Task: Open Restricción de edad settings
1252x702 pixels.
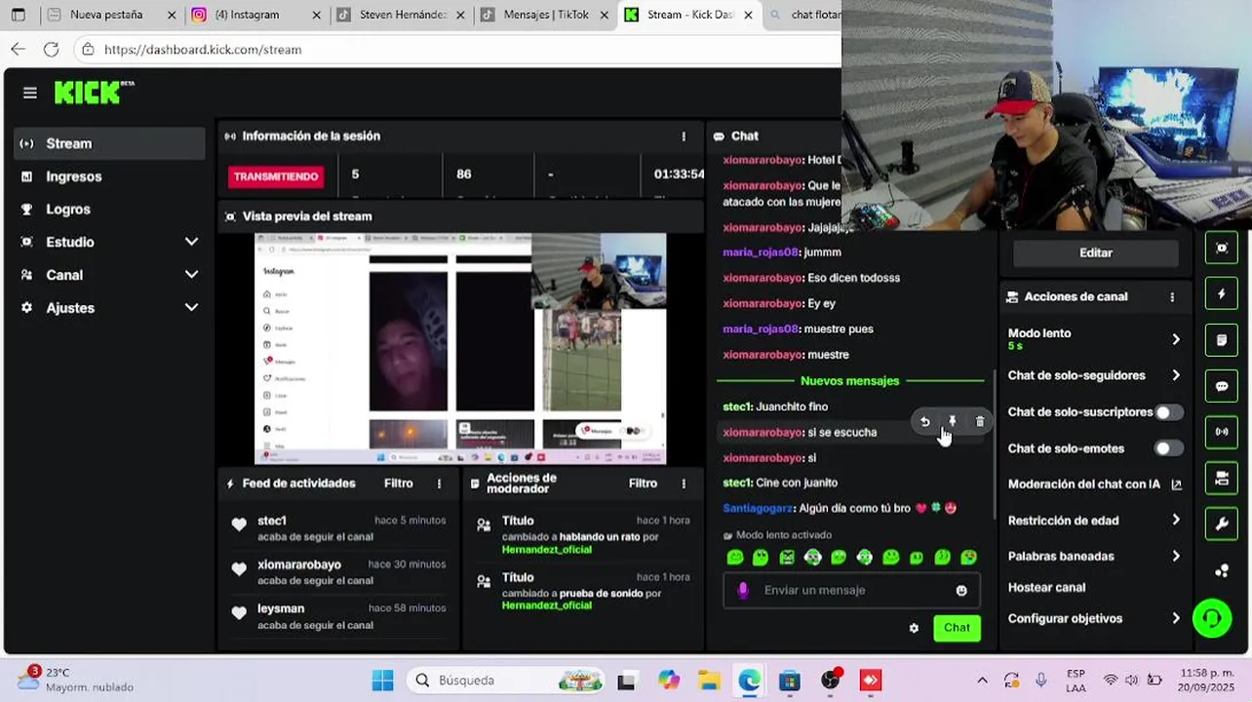Action: [x=1094, y=521]
